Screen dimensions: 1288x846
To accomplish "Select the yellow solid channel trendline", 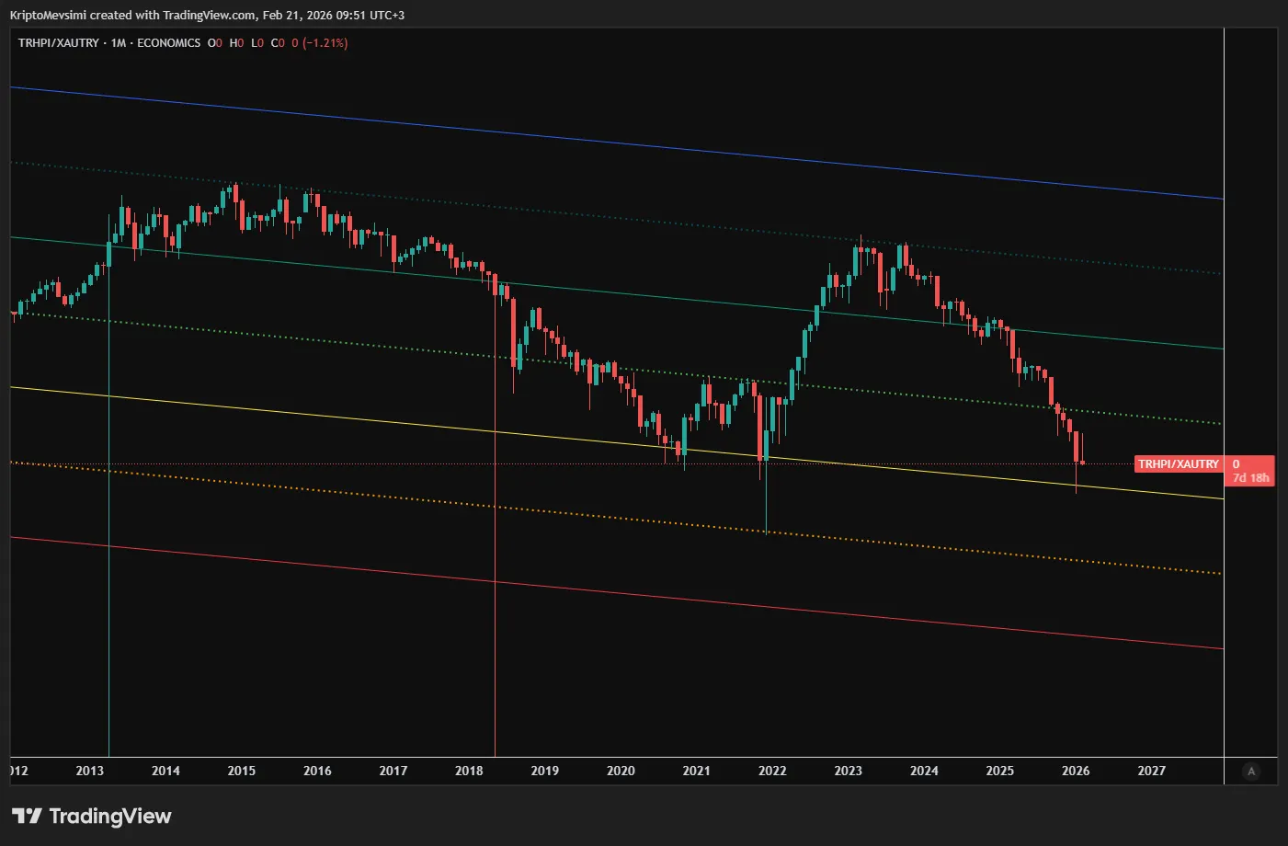I will 616,443.
